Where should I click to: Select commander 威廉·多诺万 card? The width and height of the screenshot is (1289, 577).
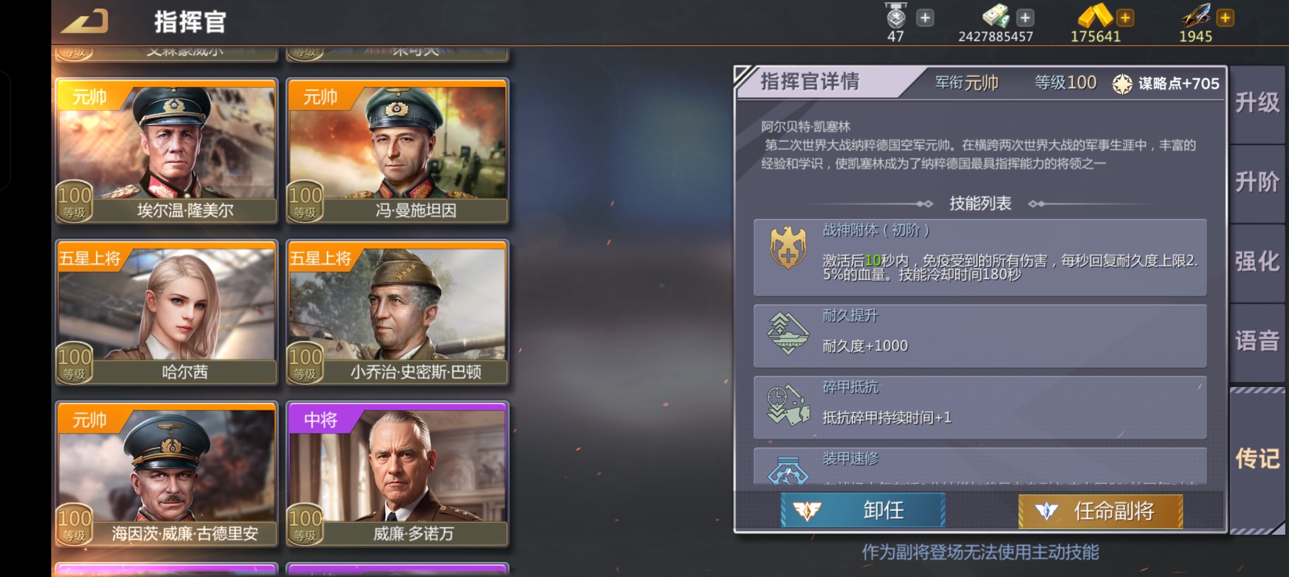pos(397,474)
